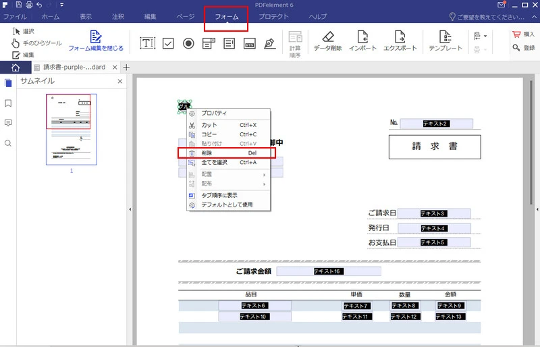540x347 pixels.
Task: Add a radio button form field
Action: tap(188, 43)
